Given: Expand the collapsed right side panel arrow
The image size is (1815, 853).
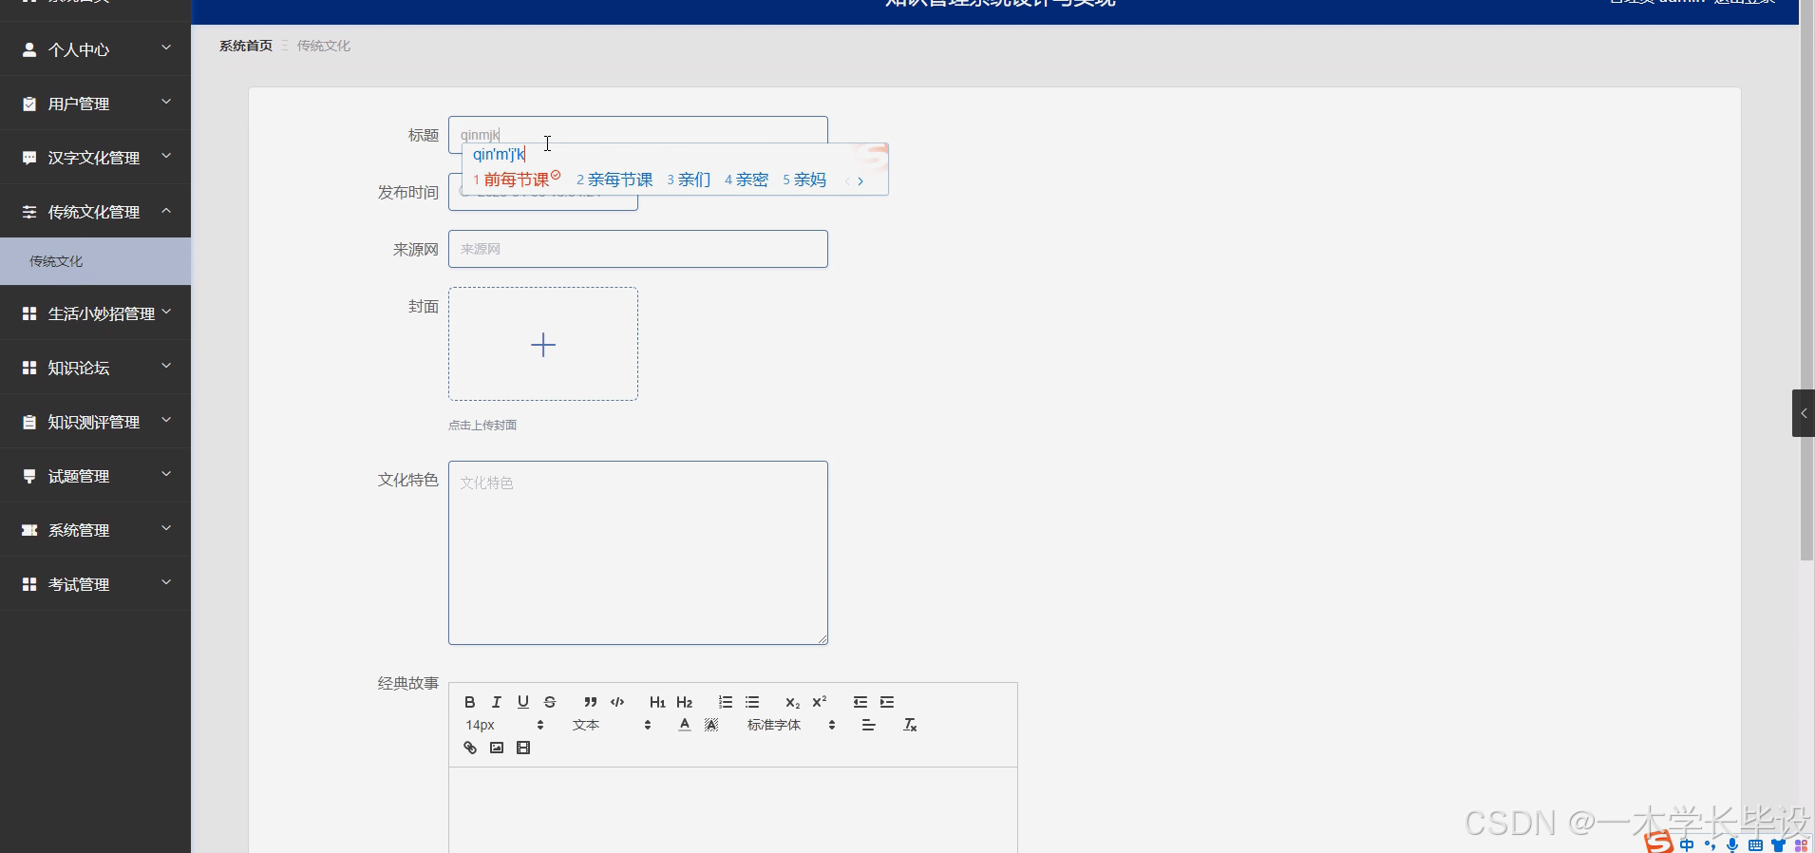Looking at the screenshot, I should pos(1804,413).
